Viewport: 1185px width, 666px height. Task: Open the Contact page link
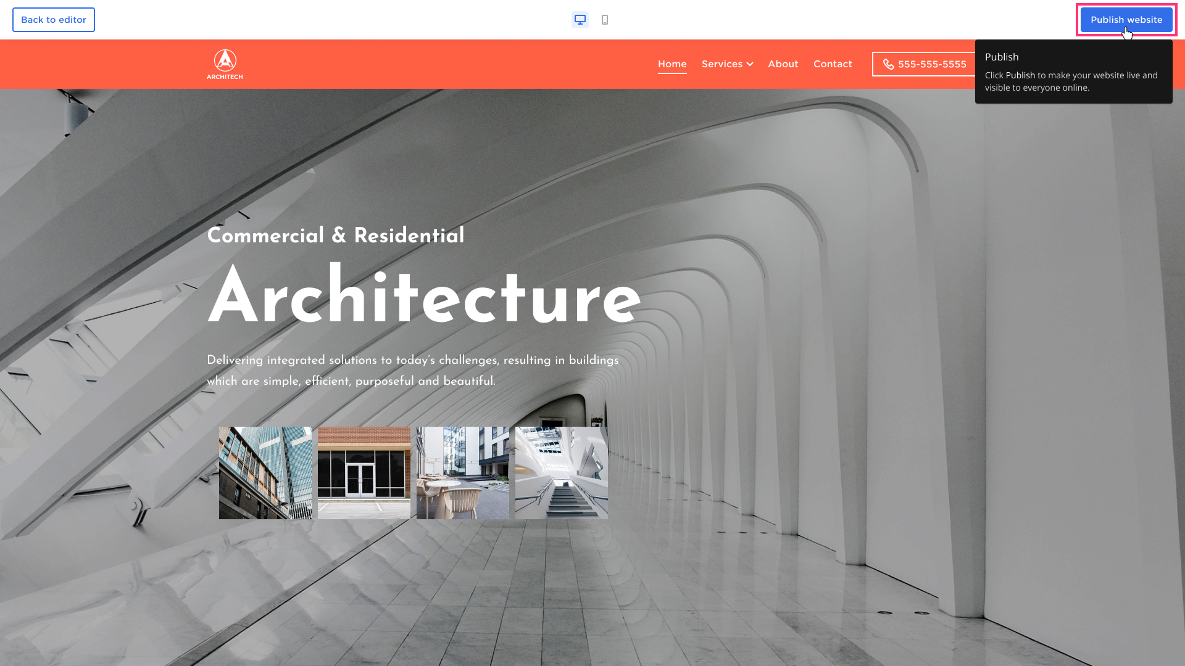point(833,64)
